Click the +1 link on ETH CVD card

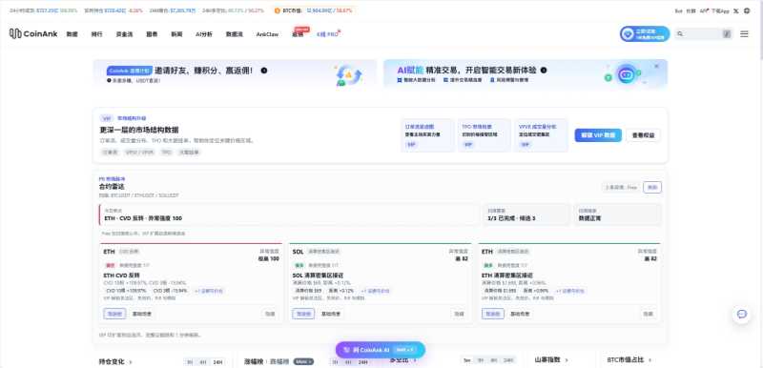point(209,291)
